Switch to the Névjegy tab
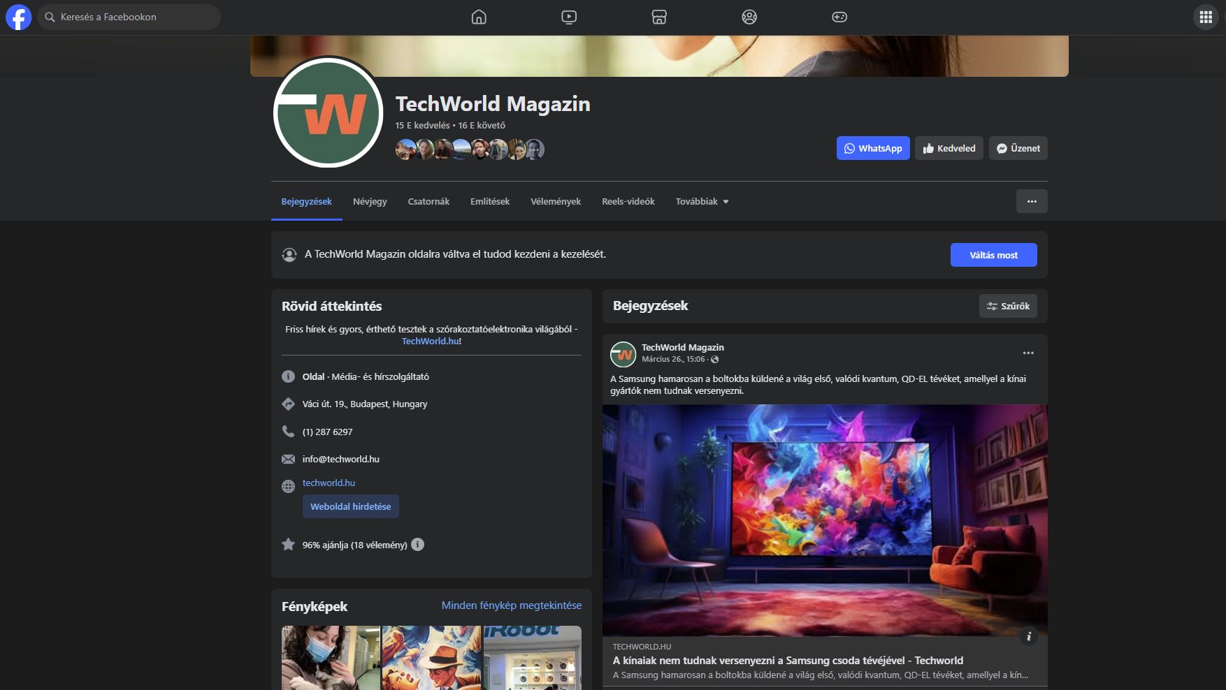Image resolution: width=1226 pixels, height=690 pixels. [370, 202]
